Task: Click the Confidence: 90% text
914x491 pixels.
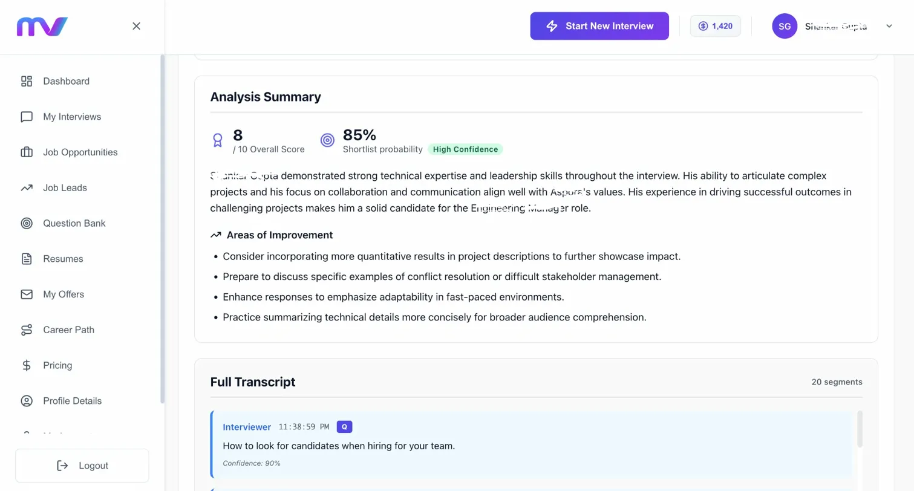Action: click(252, 463)
